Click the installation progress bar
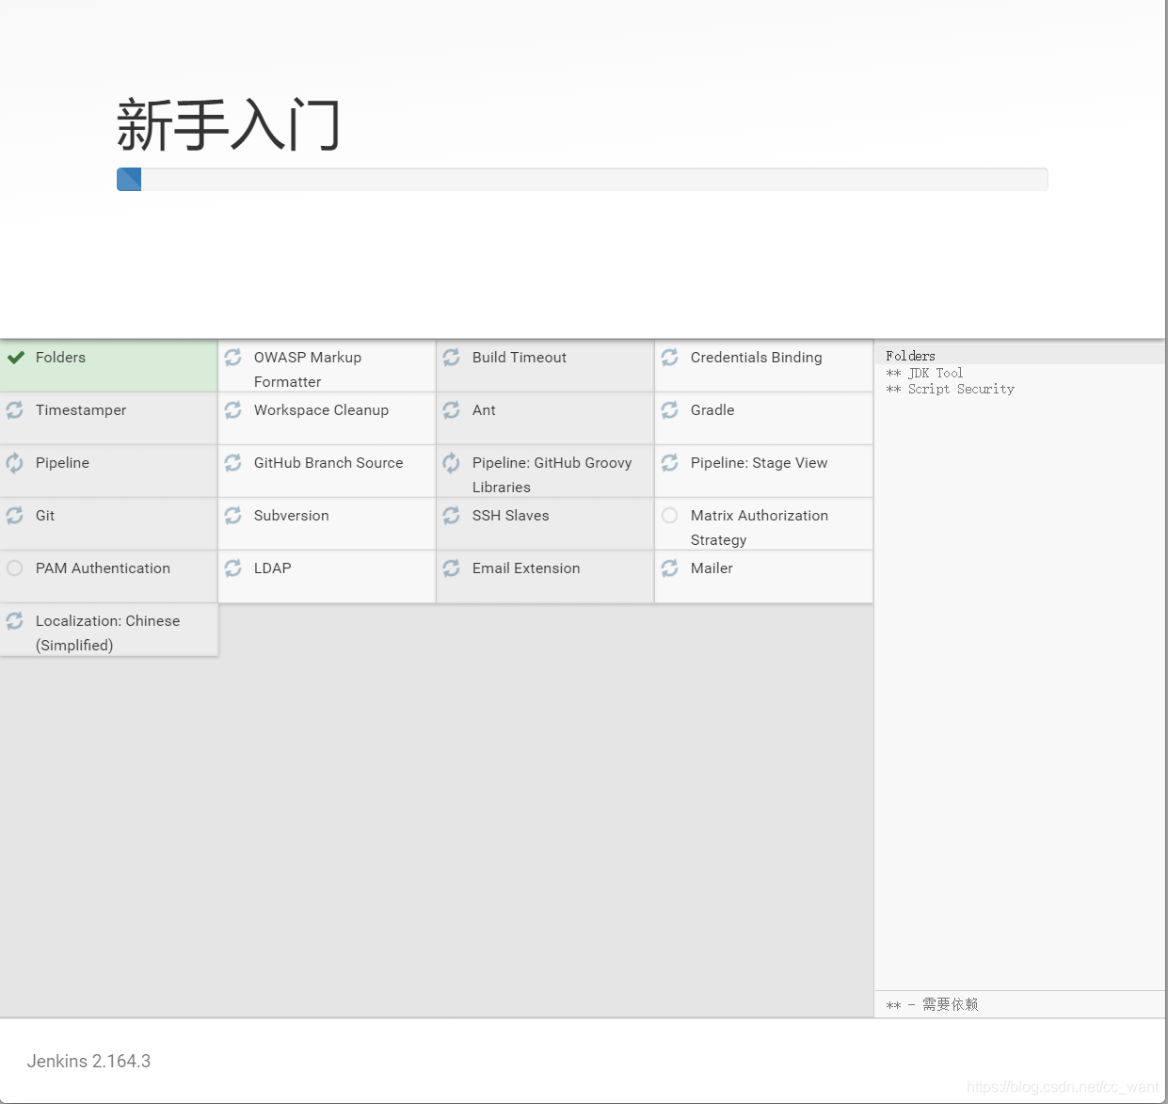The image size is (1168, 1104). pyautogui.click(x=582, y=180)
